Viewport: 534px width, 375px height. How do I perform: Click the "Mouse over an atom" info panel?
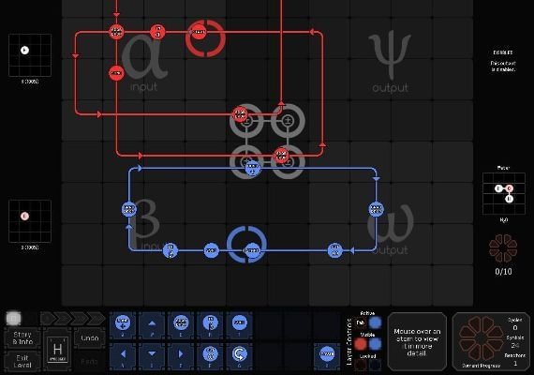click(417, 342)
